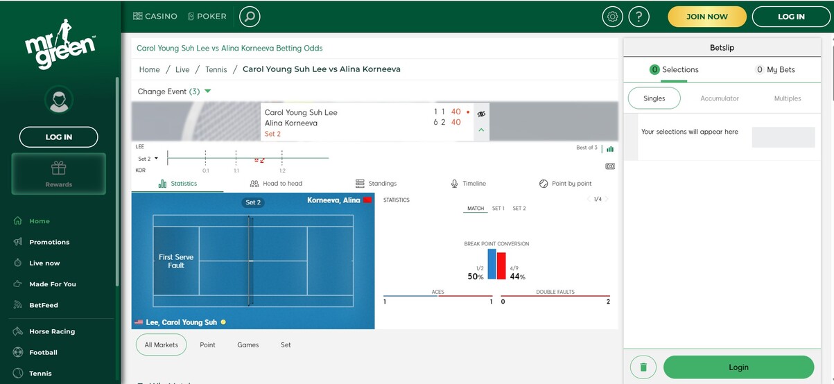834x384 pixels.
Task: Click the JOIN NOW button
Action: click(706, 17)
